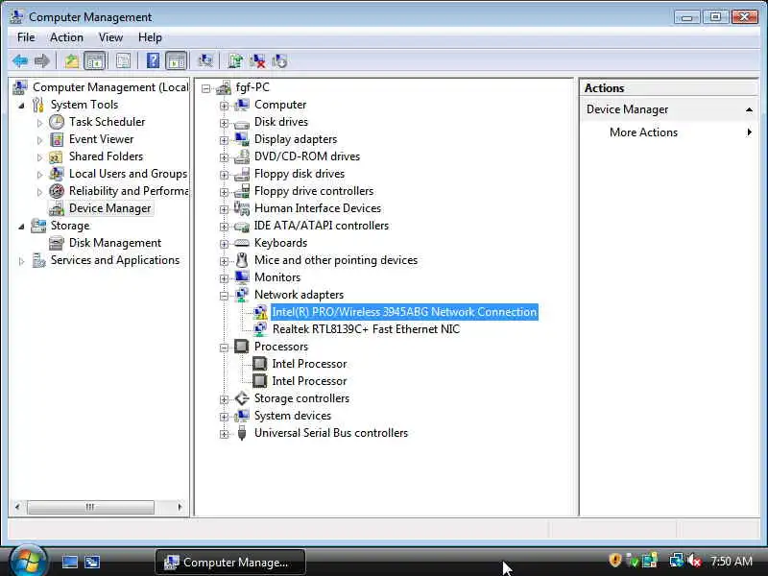Screen dimensions: 768x576
Task: Toggle the Show/Hide Console Tree toolbar button
Action: tap(95, 61)
